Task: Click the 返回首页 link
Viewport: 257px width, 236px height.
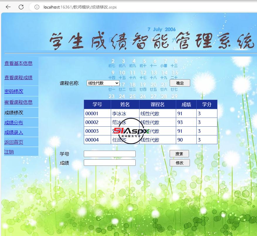Action: point(14,142)
